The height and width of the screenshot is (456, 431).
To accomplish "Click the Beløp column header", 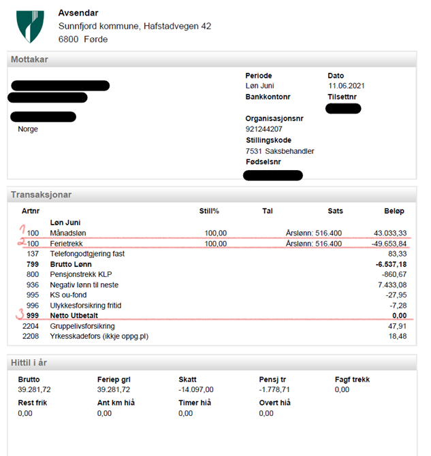I will (394, 211).
